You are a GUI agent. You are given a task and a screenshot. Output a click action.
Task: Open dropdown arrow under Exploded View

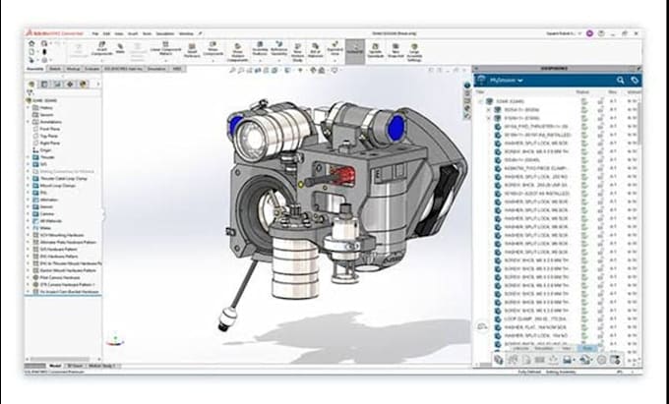pyautogui.click(x=334, y=60)
